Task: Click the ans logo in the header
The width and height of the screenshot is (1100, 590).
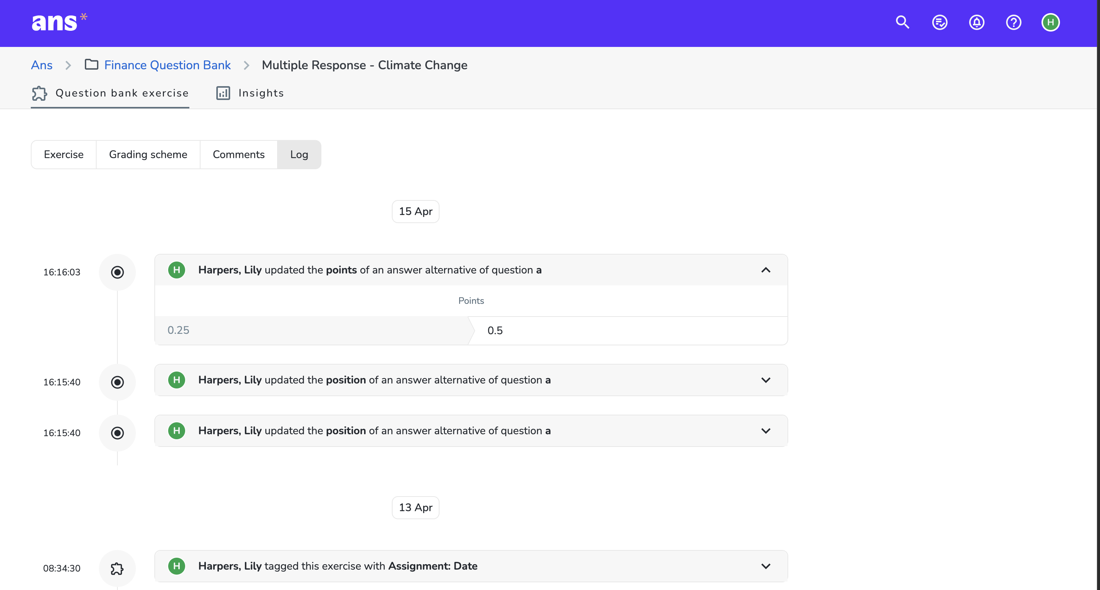Action: coord(59,22)
